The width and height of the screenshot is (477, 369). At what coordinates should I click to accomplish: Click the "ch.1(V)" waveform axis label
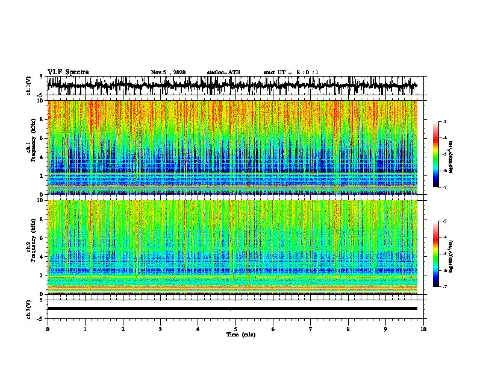tap(28, 86)
